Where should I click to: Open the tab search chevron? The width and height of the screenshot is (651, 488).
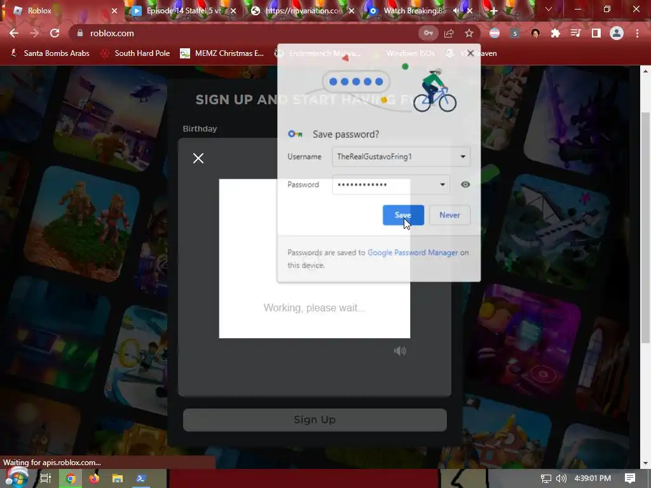(x=549, y=9)
